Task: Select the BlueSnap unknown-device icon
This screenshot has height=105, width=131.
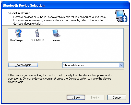Action: click(18, 33)
